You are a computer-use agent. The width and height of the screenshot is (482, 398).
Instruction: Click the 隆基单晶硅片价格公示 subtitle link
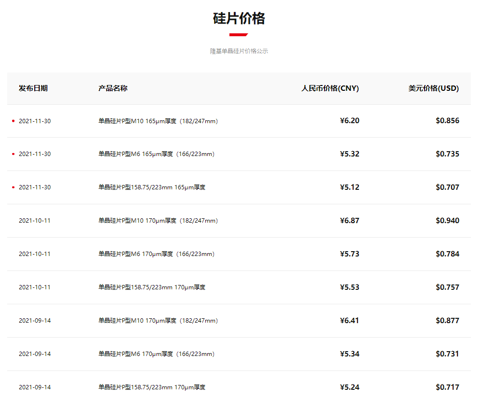tap(239, 50)
